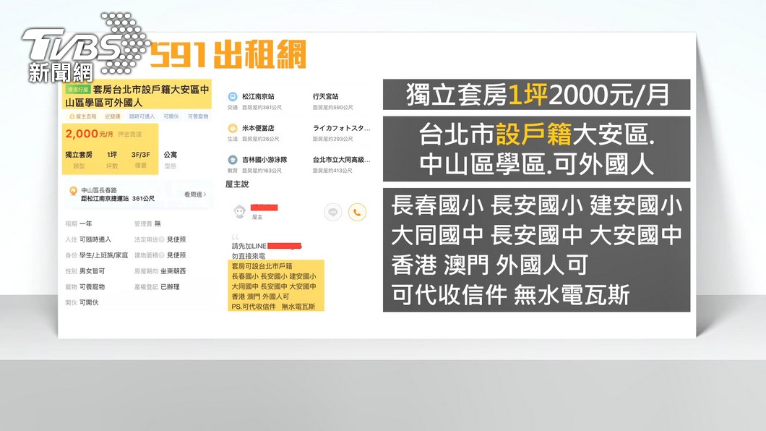Click the transit icon next to 松江南京站
766x431 pixels.
(x=233, y=97)
